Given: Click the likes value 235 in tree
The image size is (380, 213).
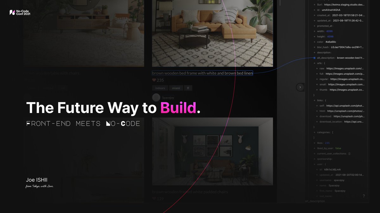Looking at the screenshot, I should coord(327,143).
